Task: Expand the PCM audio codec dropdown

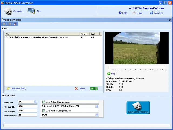Action: click(97, 115)
